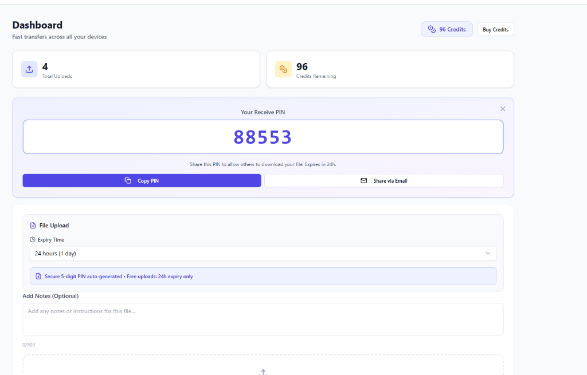Screen dimensions: 587x375
Task: Dismiss the Receive PIN panel
Action: [x=503, y=109]
